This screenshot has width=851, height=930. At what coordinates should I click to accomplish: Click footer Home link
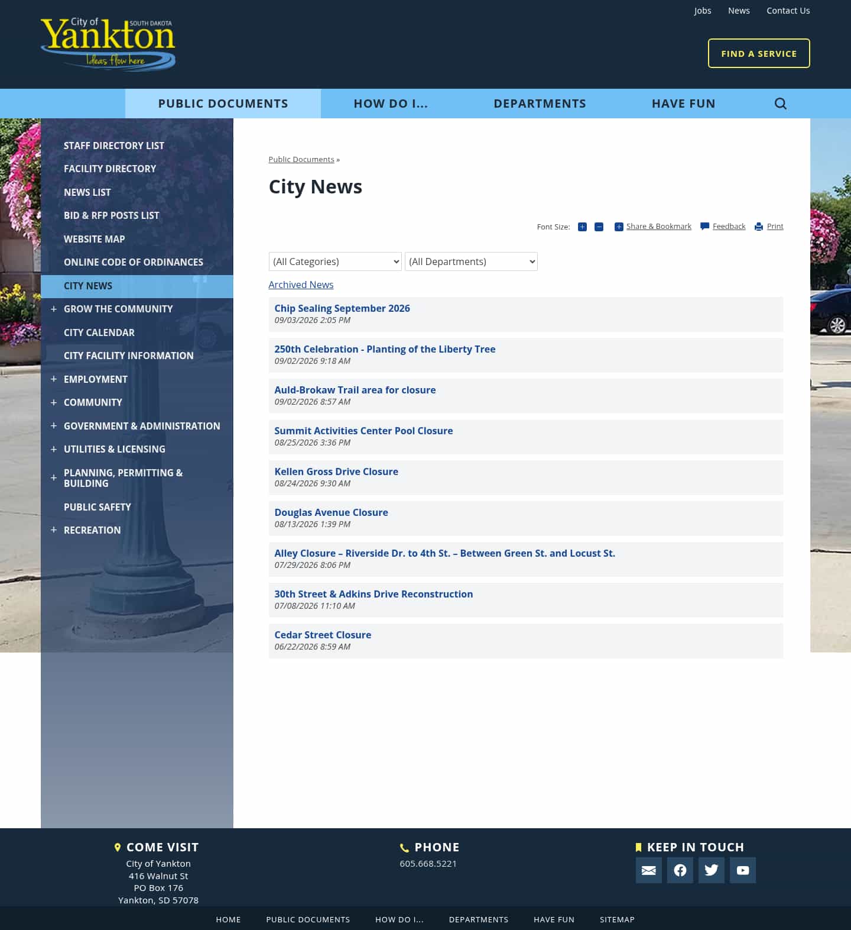coord(228,919)
